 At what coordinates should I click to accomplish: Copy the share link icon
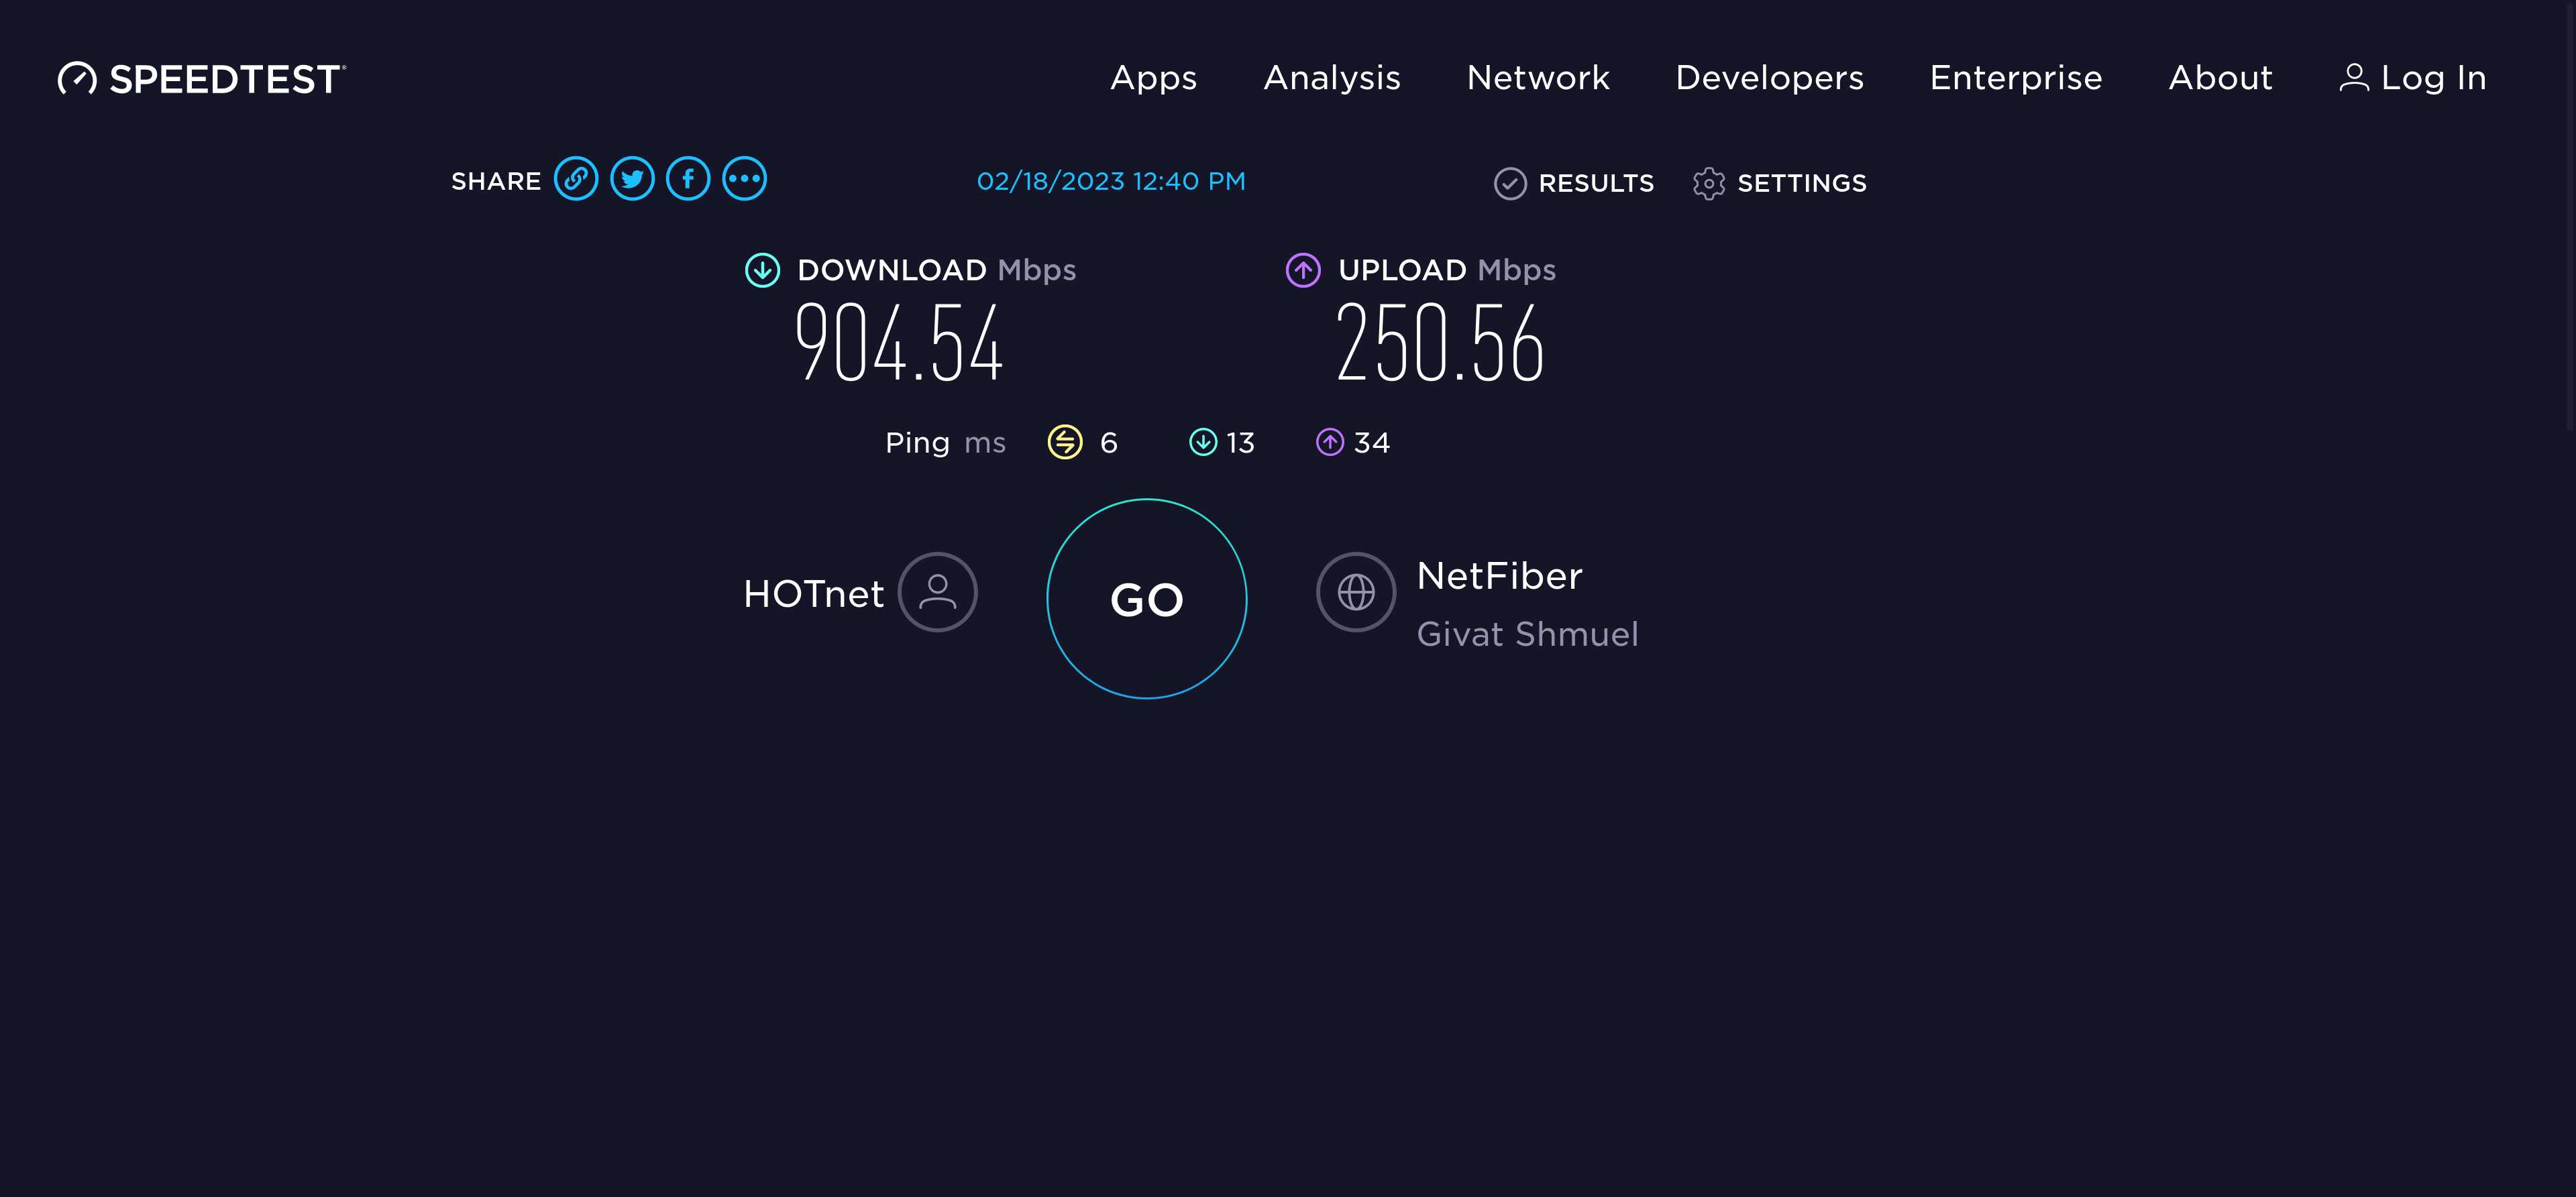(x=576, y=180)
